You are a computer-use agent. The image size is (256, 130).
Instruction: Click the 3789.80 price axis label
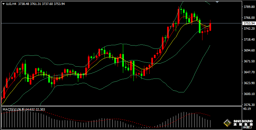[x=249, y=7]
